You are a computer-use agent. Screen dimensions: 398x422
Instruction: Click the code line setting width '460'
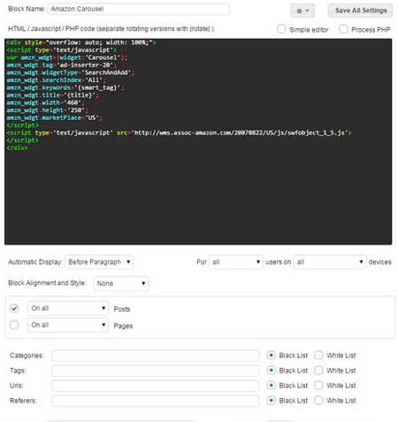point(46,102)
